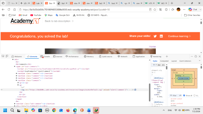Open browser extensions puzzle icon
The height and width of the screenshot is (114, 203).
[x=166, y=9]
